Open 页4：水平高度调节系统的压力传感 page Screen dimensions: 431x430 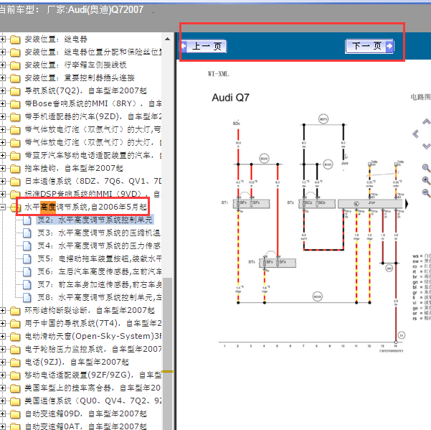[x=99, y=246]
